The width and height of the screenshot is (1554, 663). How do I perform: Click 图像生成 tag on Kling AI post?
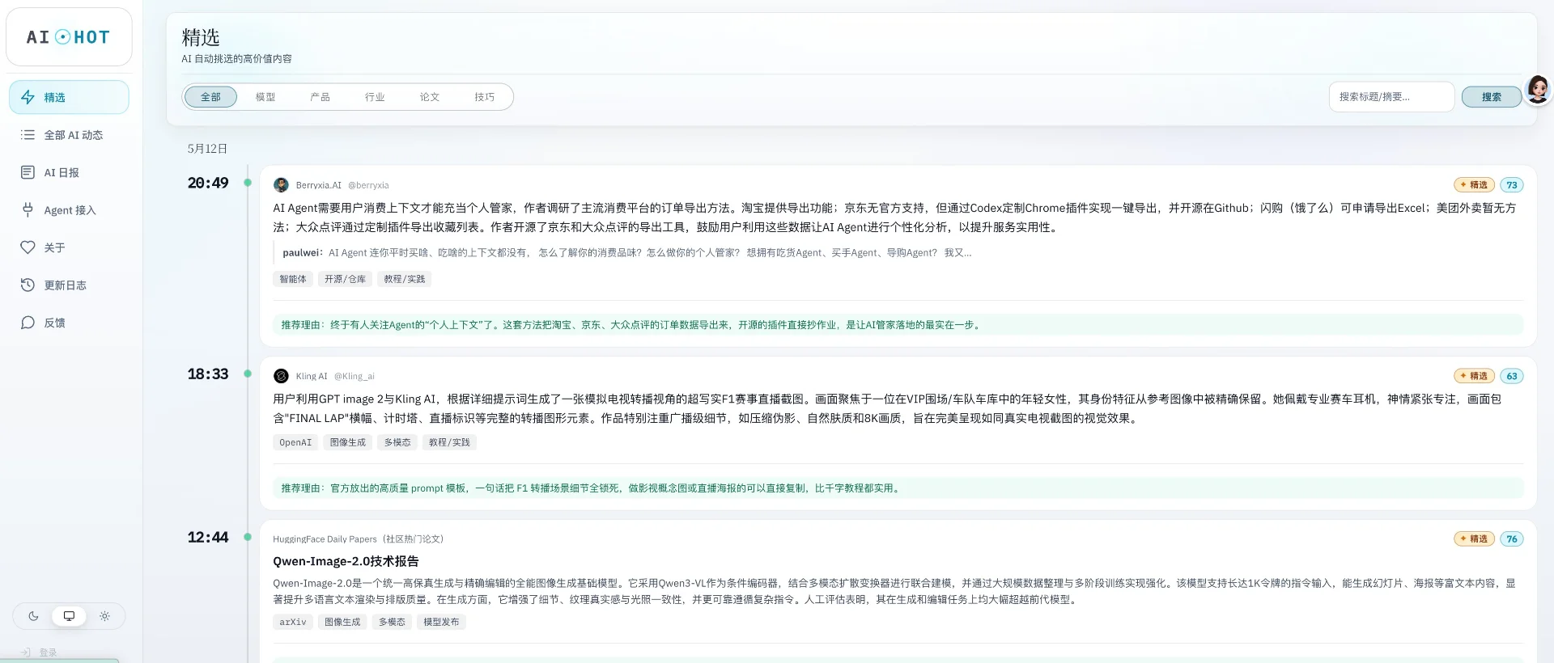pyautogui.click(x=347, y=442)
